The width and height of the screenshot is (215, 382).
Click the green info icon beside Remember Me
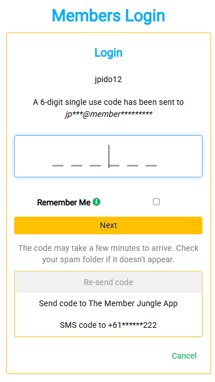[97, 202]
